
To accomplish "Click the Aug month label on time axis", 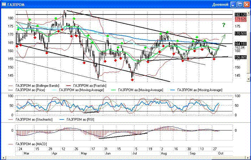I will click(x=164, y=153).
